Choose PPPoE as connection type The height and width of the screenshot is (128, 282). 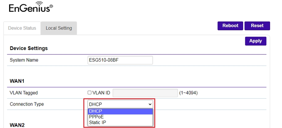[x=120, y=117]
